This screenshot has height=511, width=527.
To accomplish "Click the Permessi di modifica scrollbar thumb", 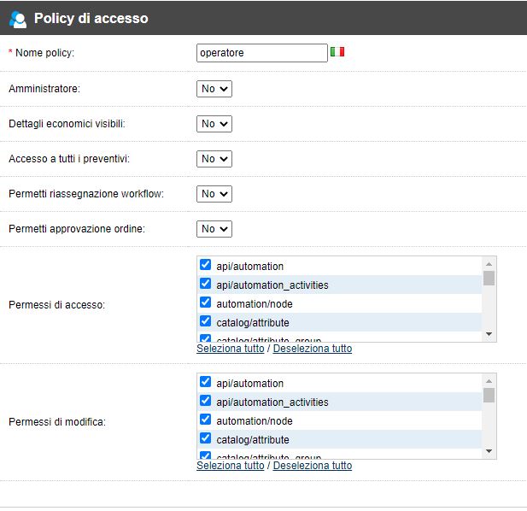I will (x=489, y=395).
